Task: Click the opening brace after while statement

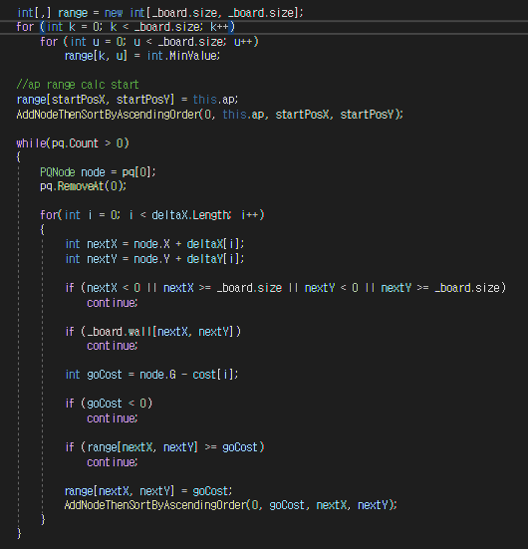Action: click(x=19, y=157)
